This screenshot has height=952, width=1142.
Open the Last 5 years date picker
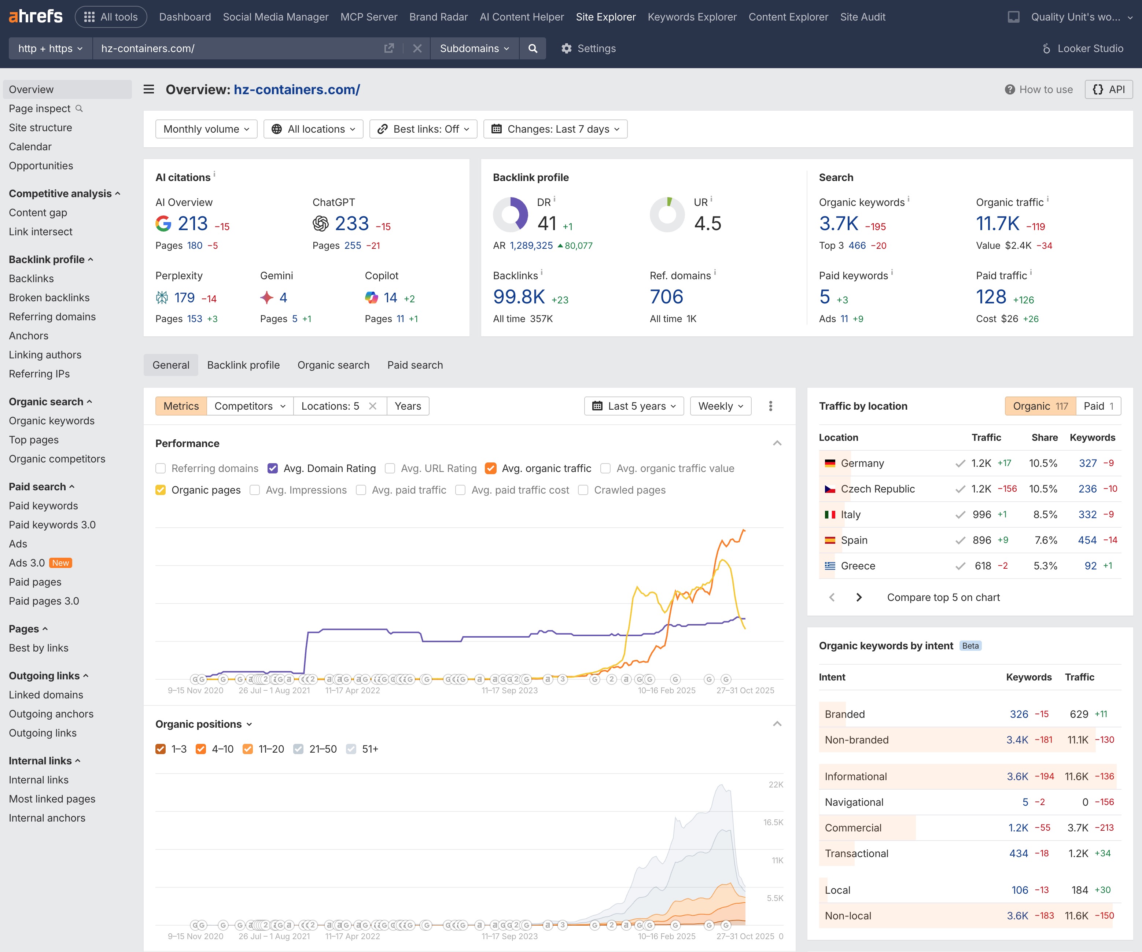tap(633, 406)
